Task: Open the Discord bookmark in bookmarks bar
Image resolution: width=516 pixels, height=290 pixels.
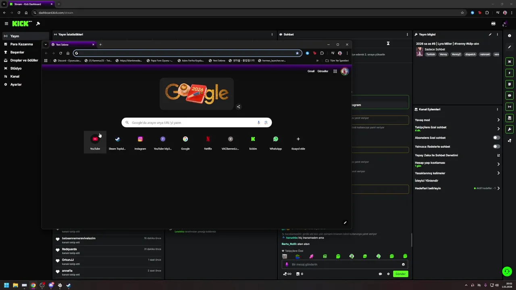Action: pos(67,61)
